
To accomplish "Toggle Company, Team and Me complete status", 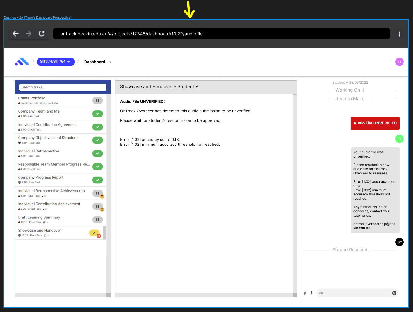I will (97, 114).
